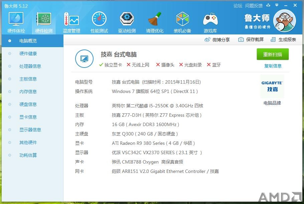
Task: Click the upload icon beside 问题反馈
Action: (x=268, y=5)
